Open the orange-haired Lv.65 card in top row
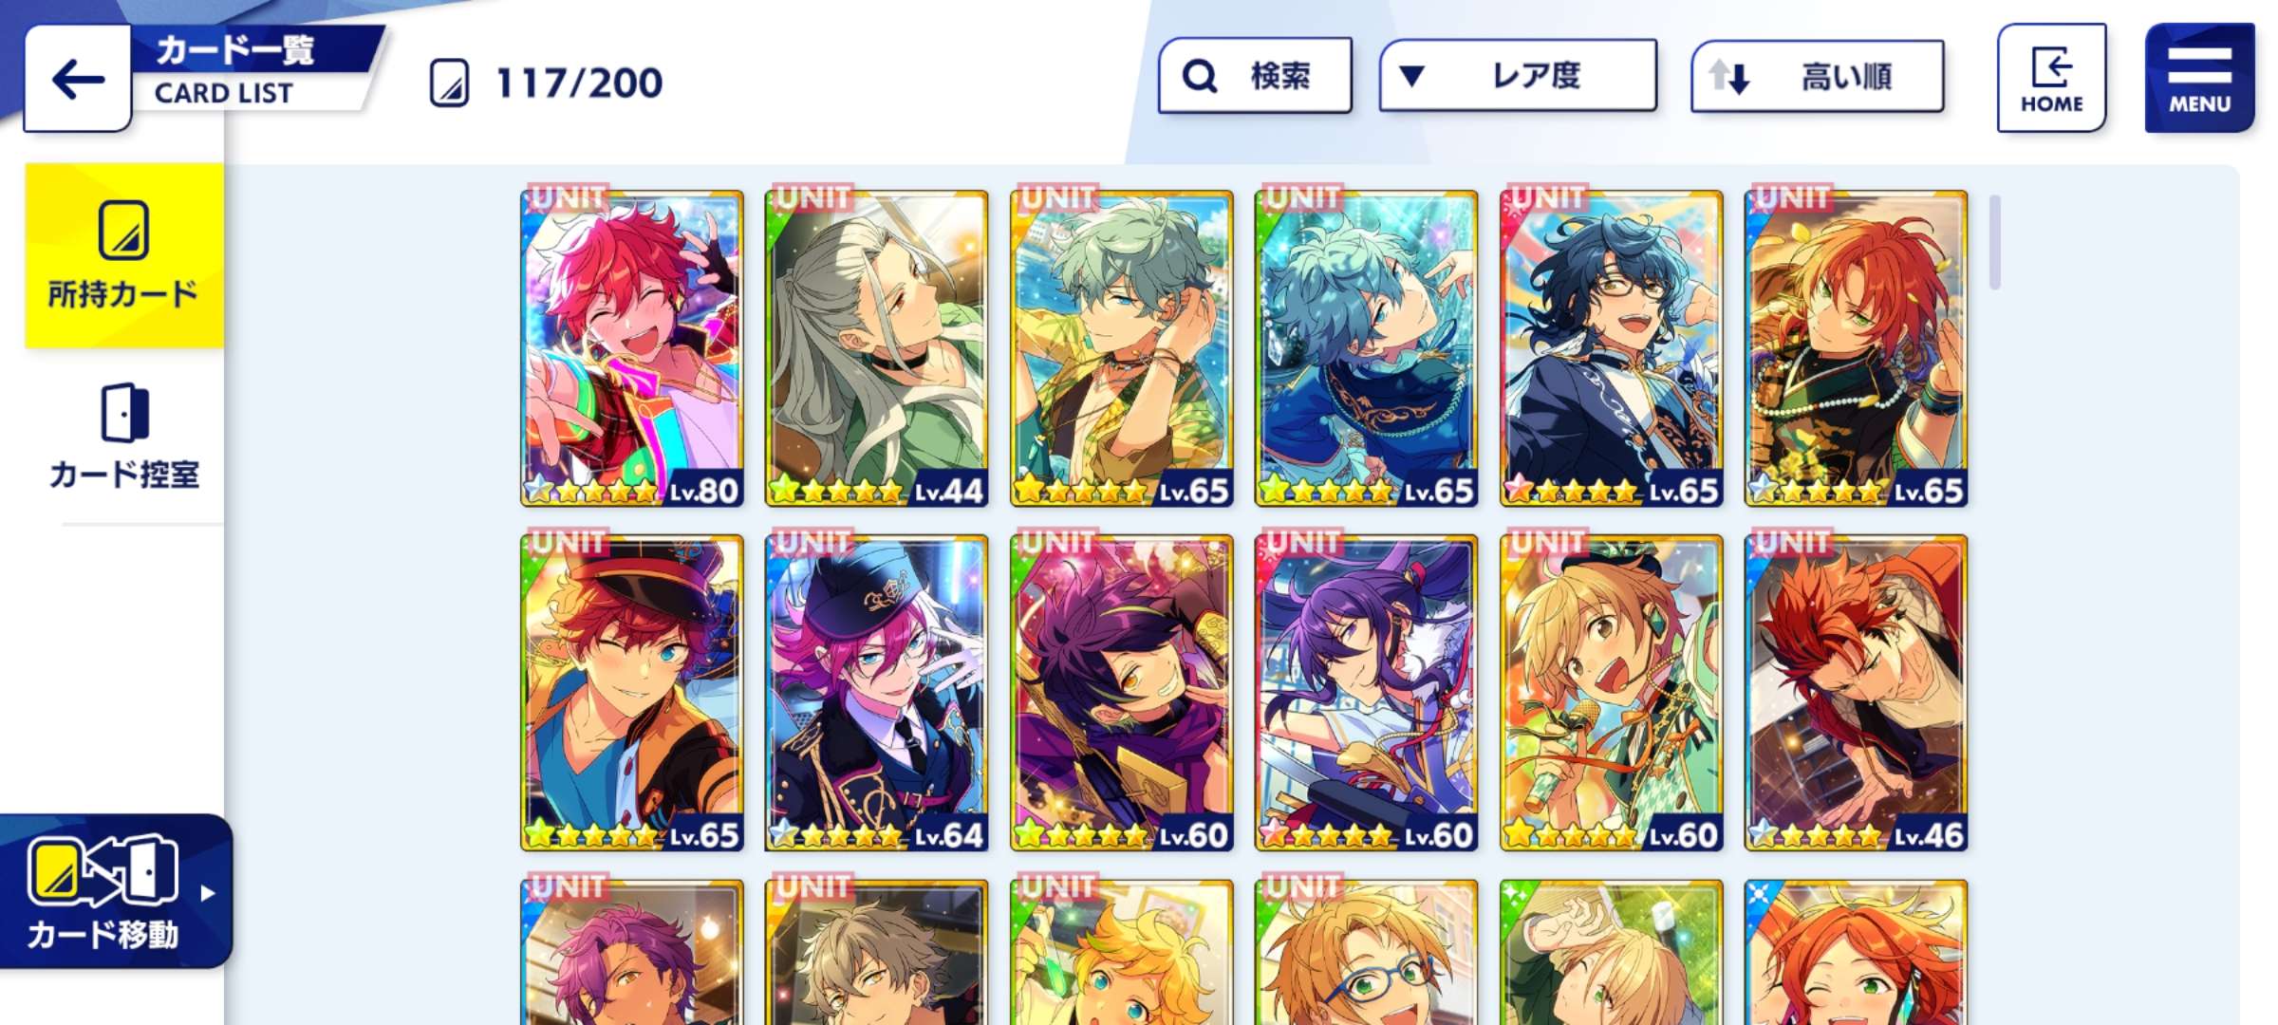 (x=1856, y=347)
